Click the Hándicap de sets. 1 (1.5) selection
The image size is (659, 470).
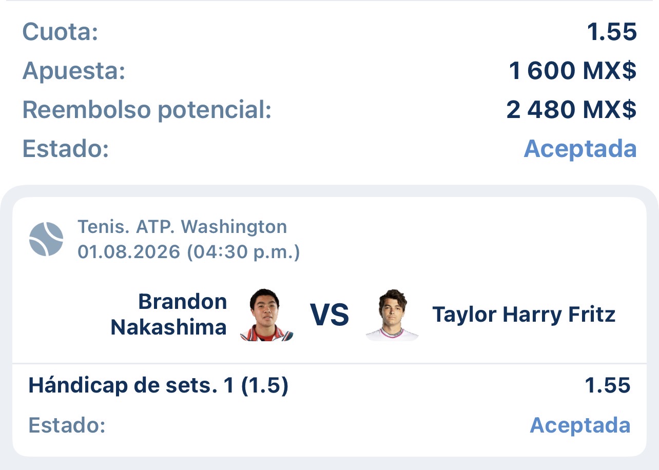tap(158, 386)
